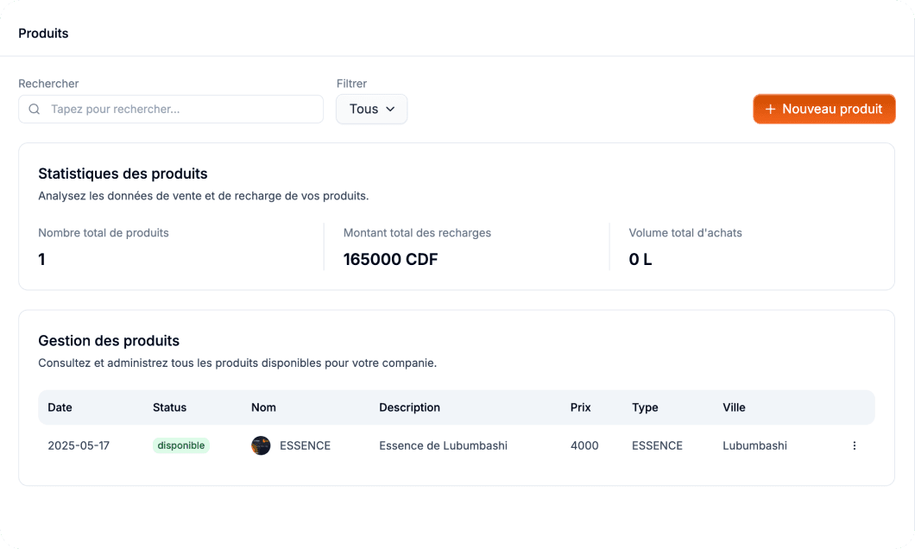This screenshot has height=549, width=915.
Task: Open the three-dot menu for ESSENCE row
Action: pyautogui.click(x=854, y=445)
